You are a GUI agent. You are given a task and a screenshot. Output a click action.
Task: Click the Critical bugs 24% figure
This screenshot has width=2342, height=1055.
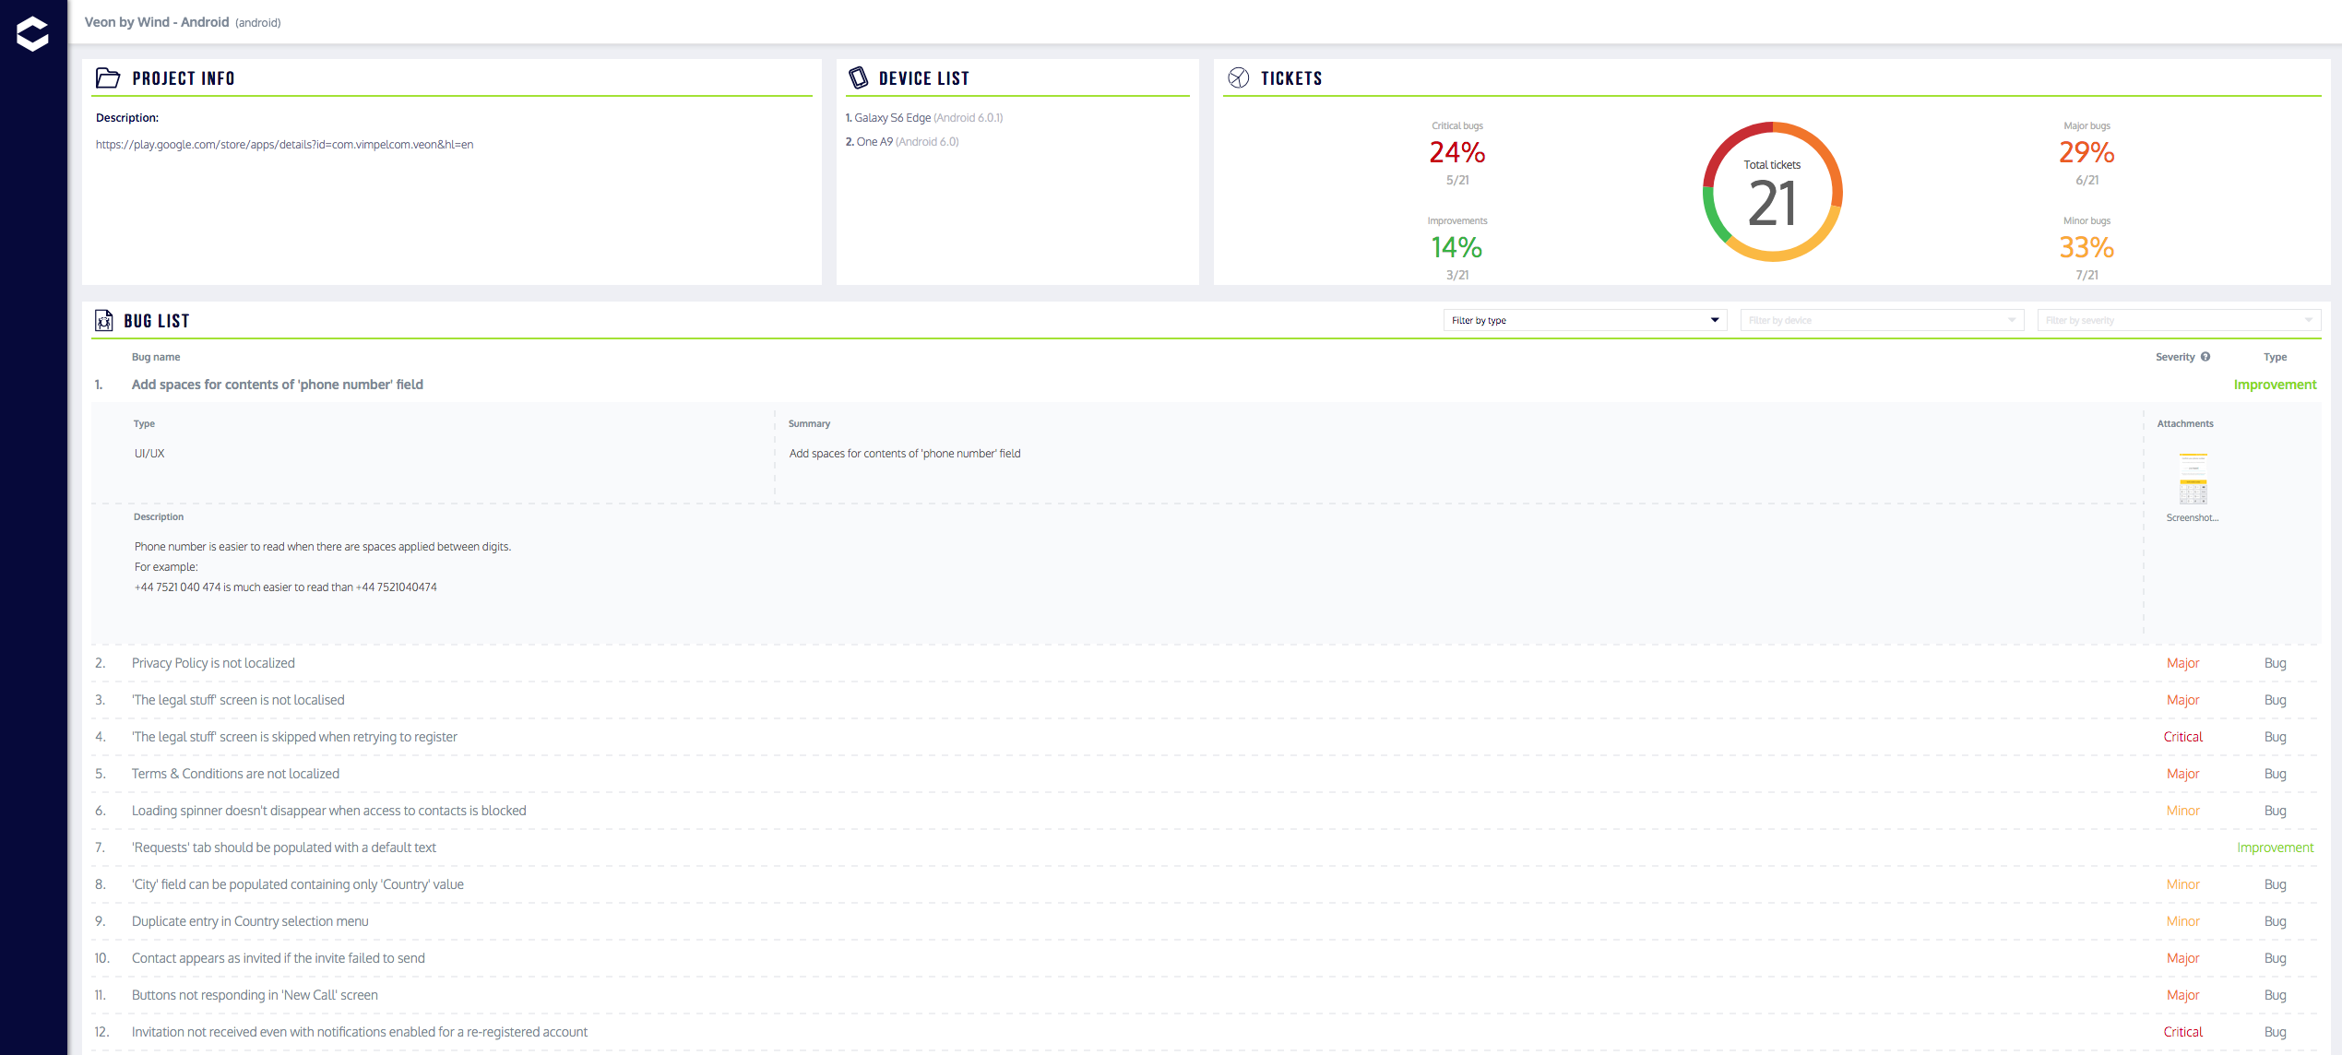pyautogui.click(x=1456, y=152)
